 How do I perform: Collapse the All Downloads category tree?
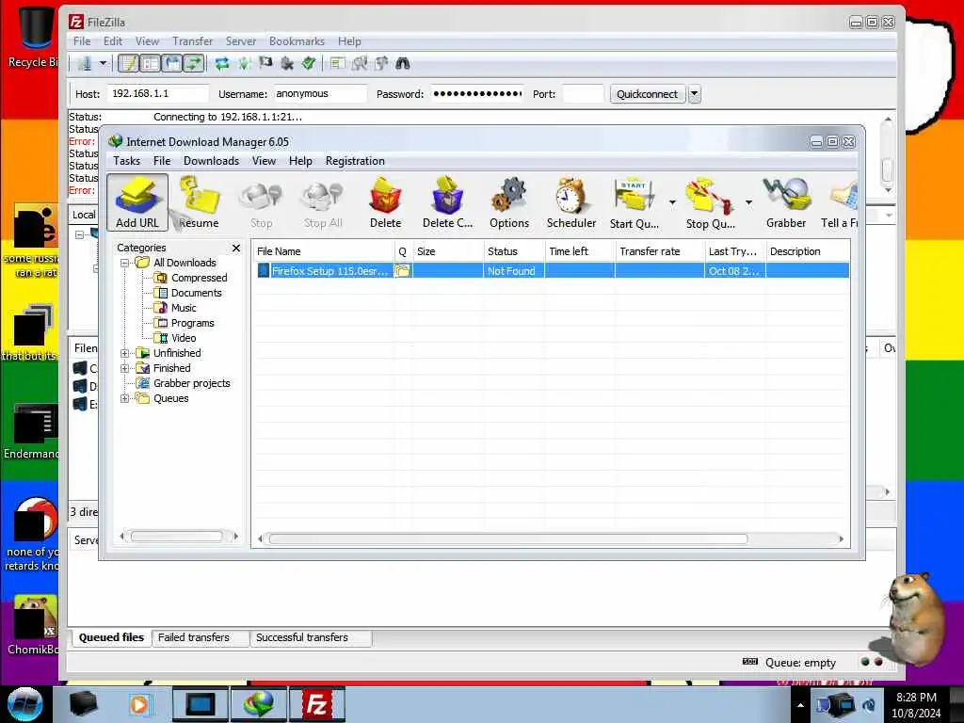pos(125,264)
